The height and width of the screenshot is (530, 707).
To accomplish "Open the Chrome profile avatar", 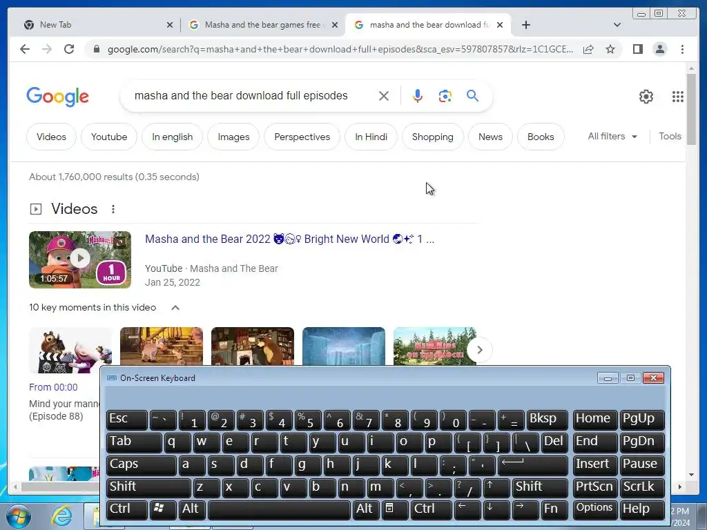I will click(x=659, y=49).
